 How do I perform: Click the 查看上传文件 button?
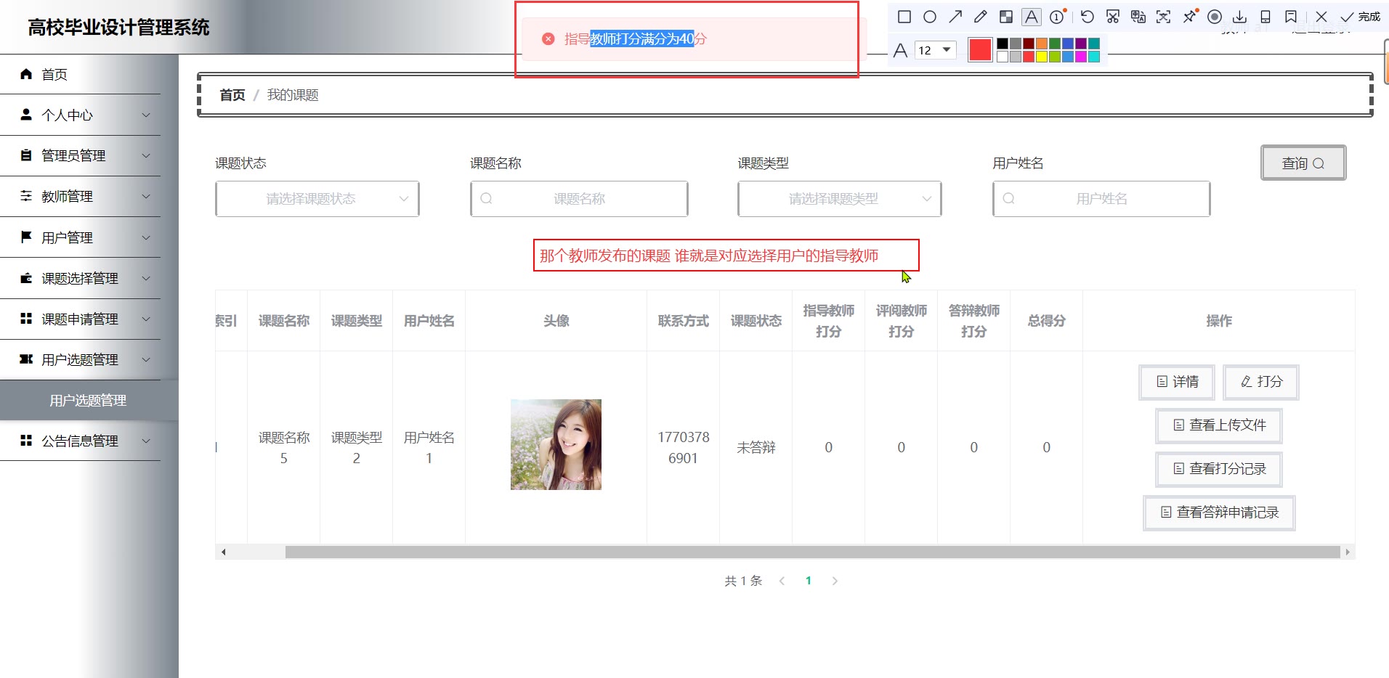[x=1219, y=425]
